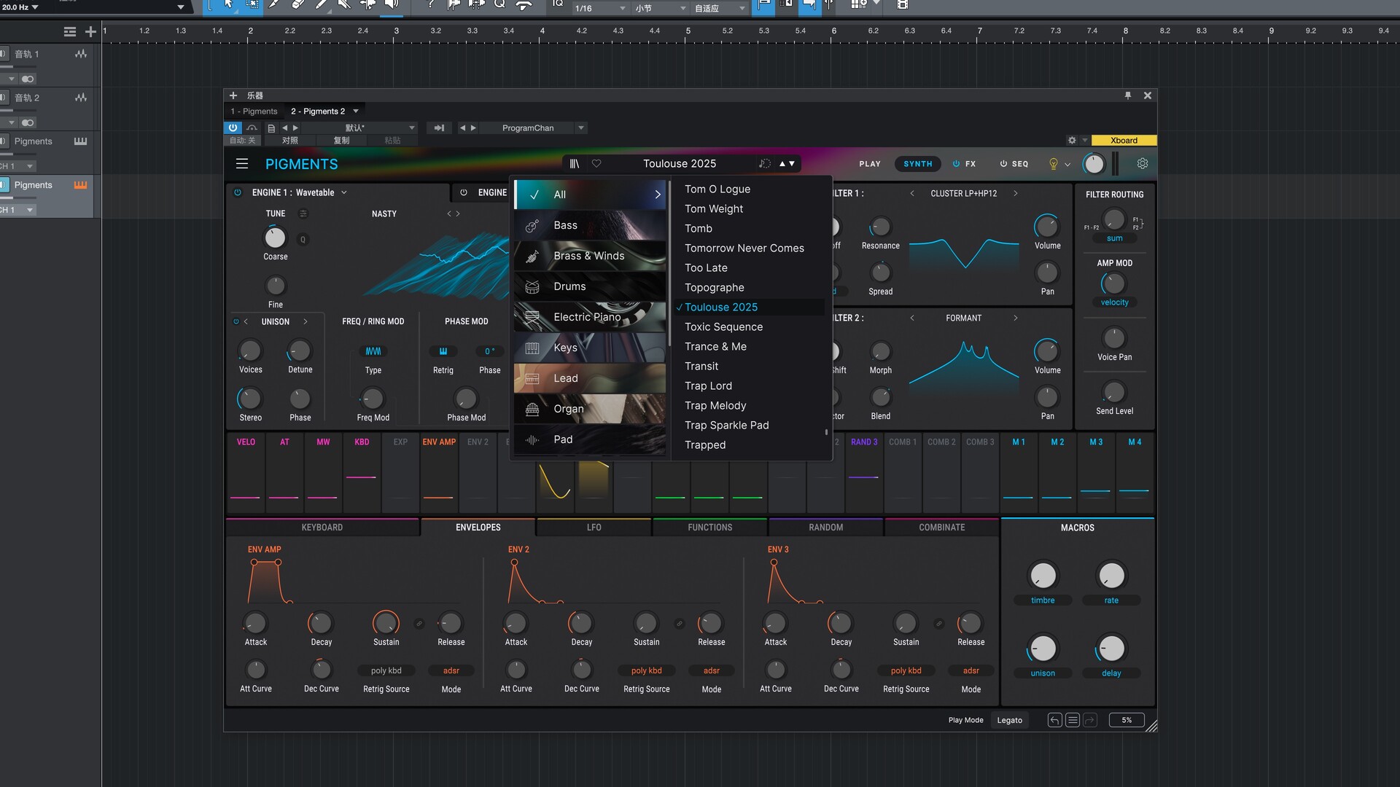Switch to the LFO tab
Viewport: 1400px width, 787px height.
point(594,528)
